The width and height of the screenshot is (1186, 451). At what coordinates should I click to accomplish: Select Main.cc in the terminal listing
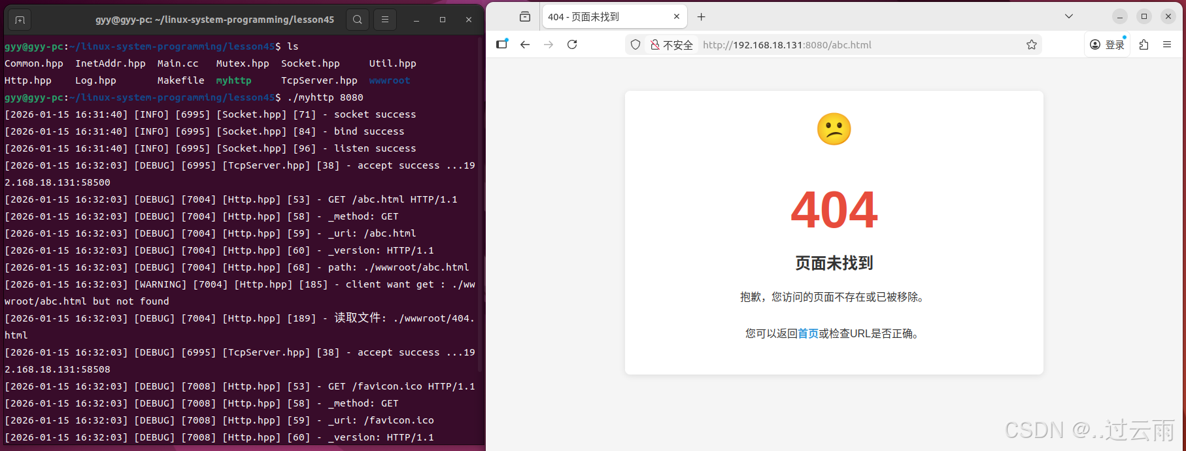point(178,63)
